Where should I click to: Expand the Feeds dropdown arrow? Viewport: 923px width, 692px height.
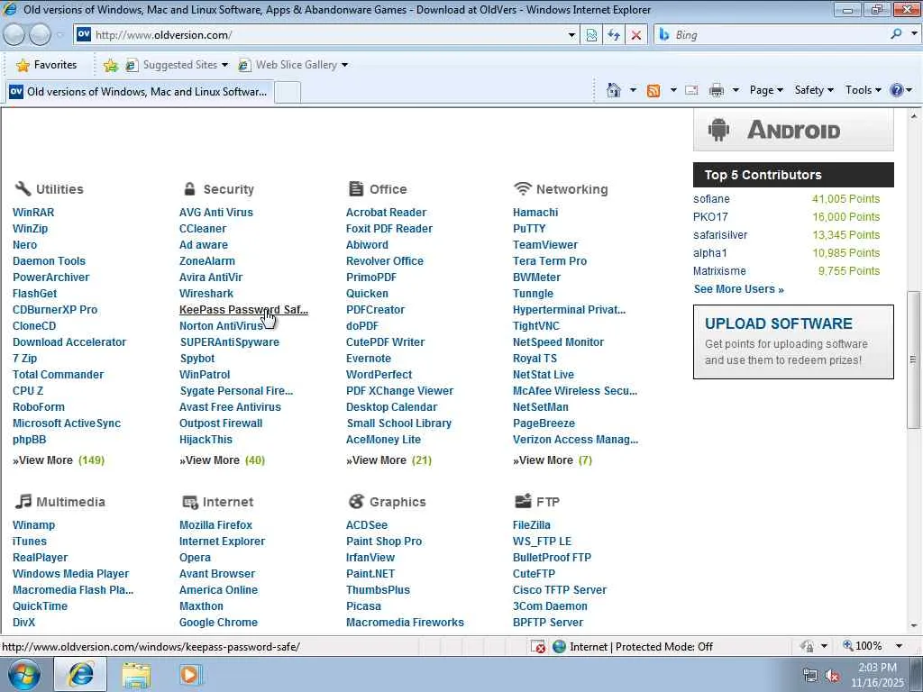pyautogui.click(x=672, y=90)
